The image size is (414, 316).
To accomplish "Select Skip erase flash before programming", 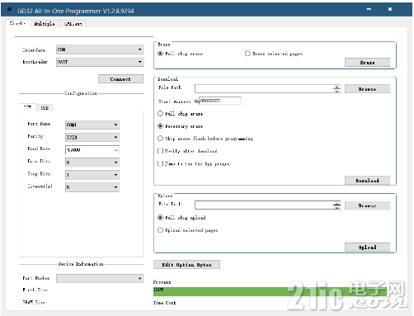I will tap(205, 139).
